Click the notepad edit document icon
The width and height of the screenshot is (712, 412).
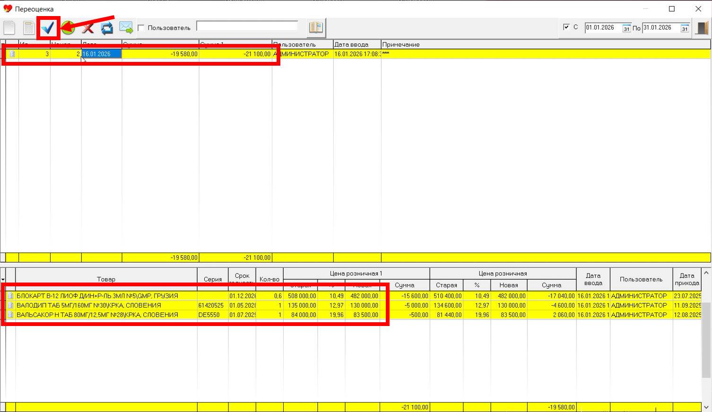(x=29, y=28)
